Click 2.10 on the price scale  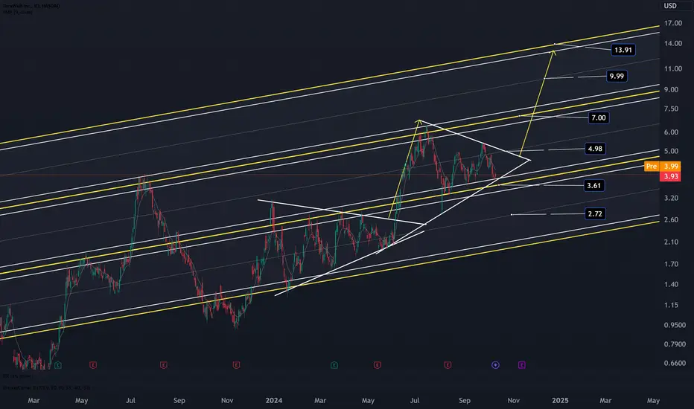point(671,242)
